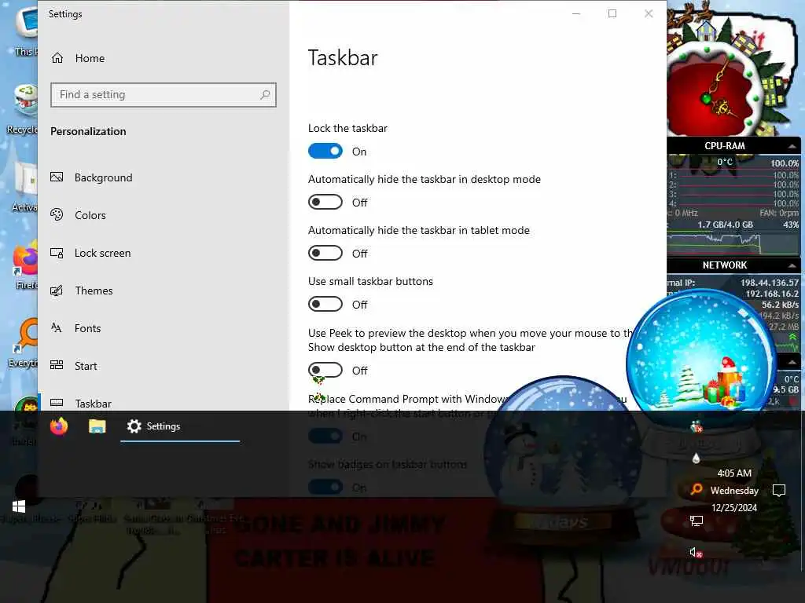Open File Explorer from the taskbar
Viewport: 805px width, 603px height.
(x=97, y=426)
